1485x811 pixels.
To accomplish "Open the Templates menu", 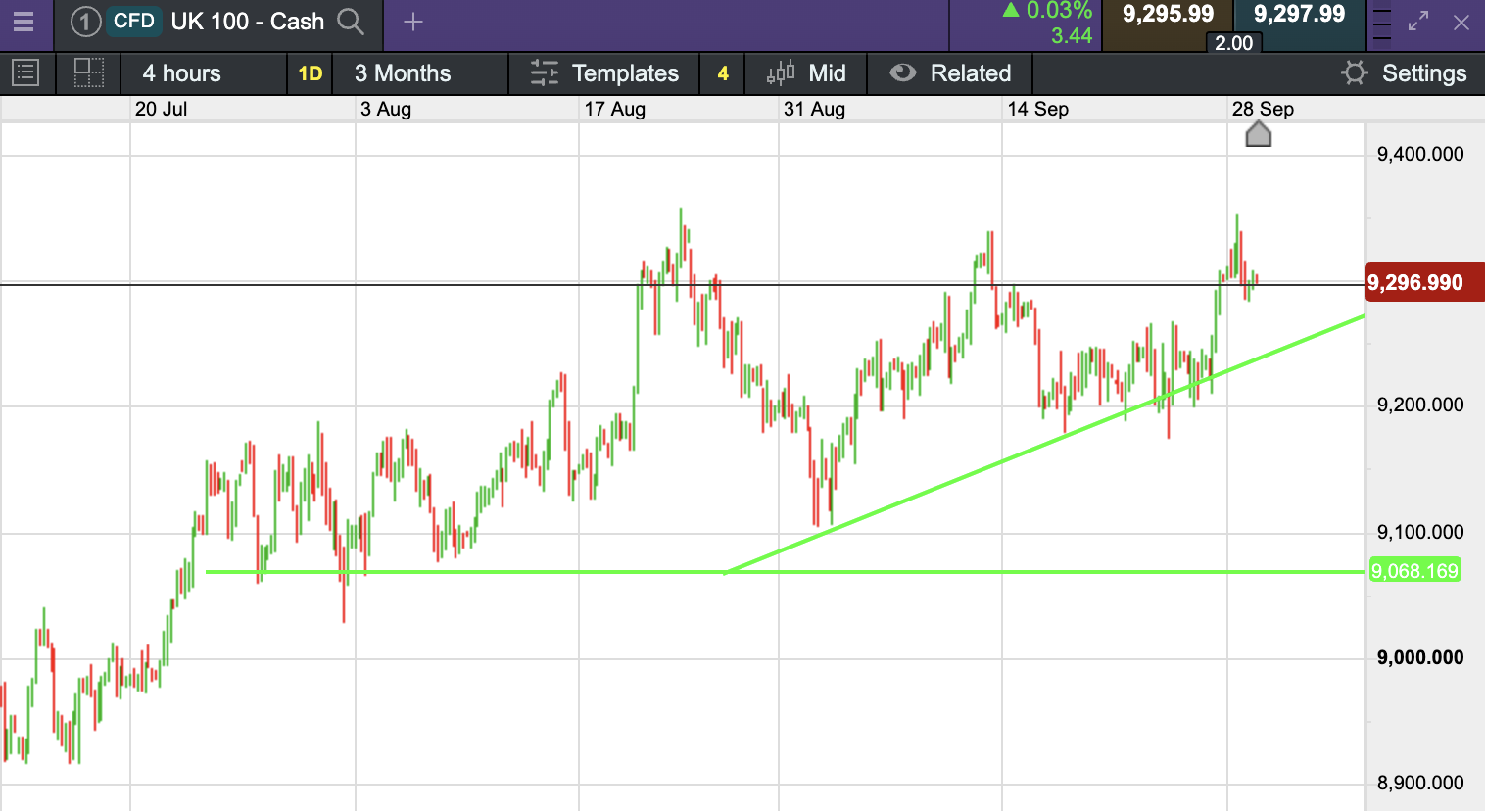I will click(604, 73).
